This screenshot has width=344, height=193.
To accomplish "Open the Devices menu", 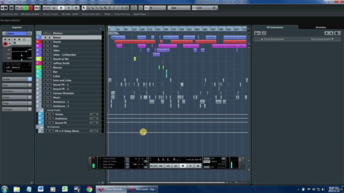I will tap(72, 2).
